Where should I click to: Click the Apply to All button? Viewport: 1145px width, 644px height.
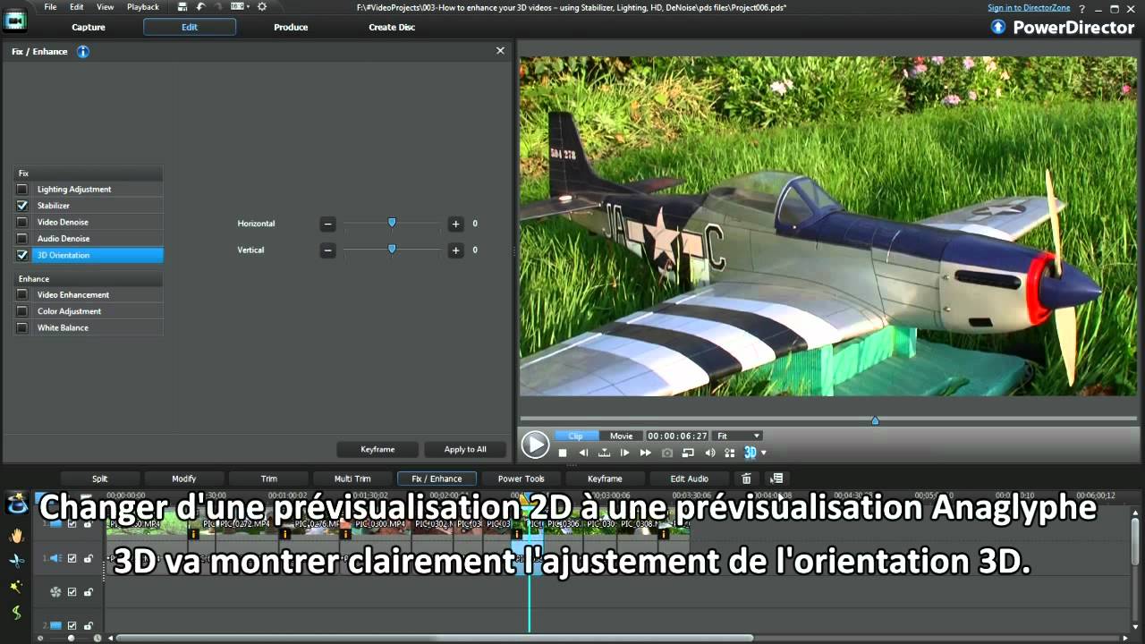point(465,449)
